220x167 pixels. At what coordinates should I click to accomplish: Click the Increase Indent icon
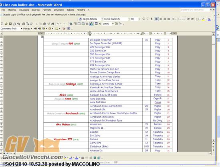click(x=192, y=19)
